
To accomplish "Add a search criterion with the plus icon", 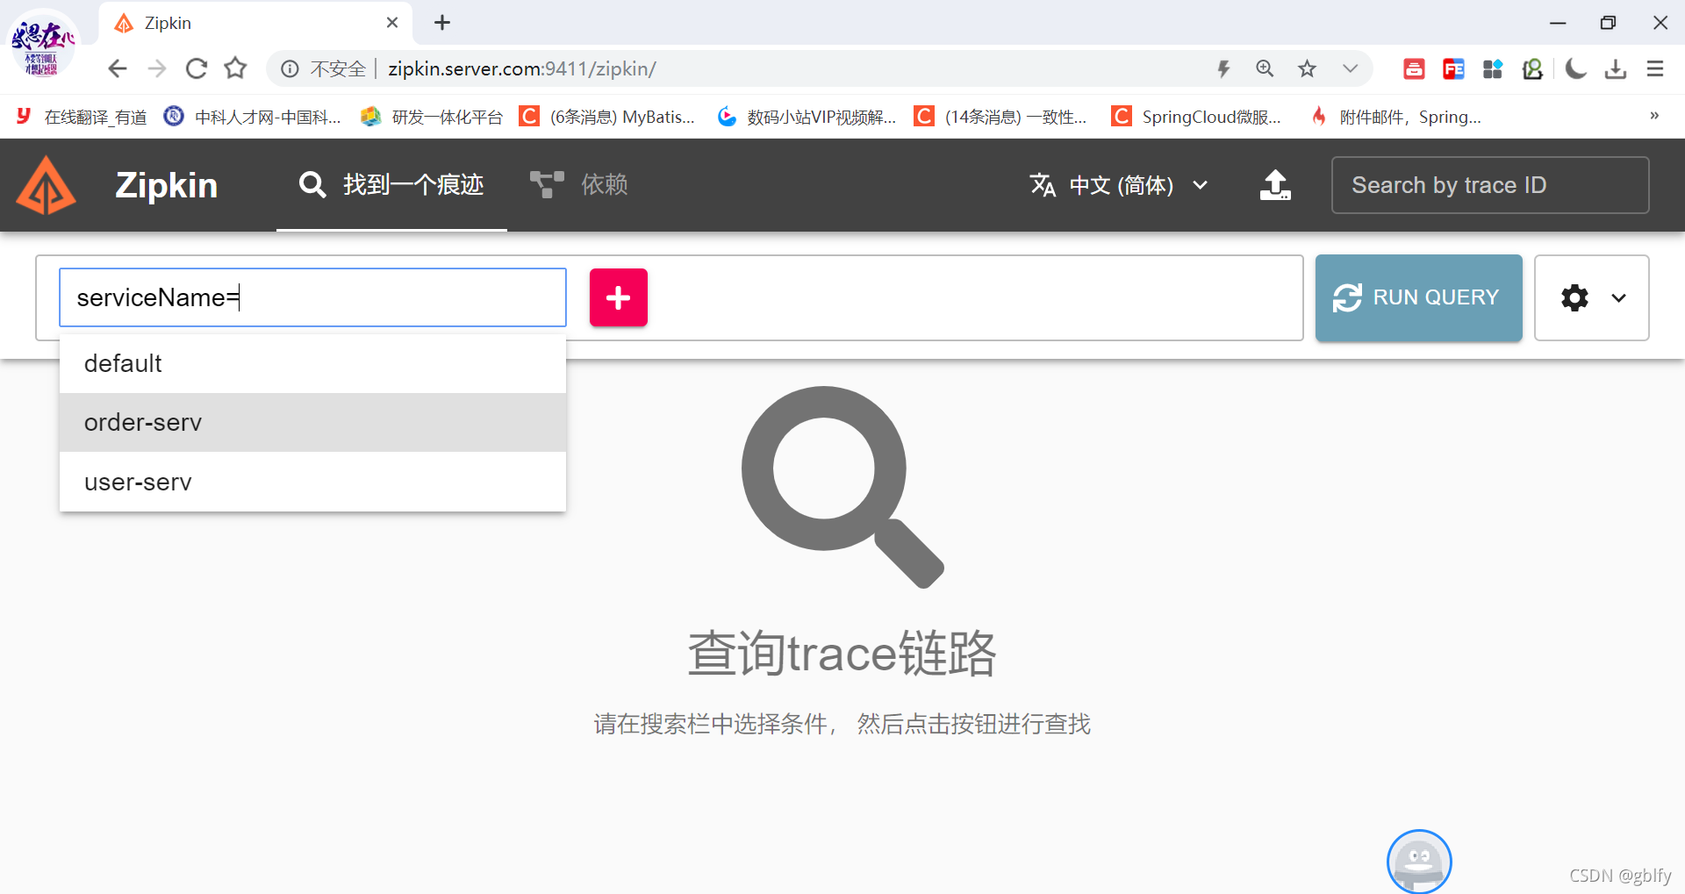I will coord(618,297).
